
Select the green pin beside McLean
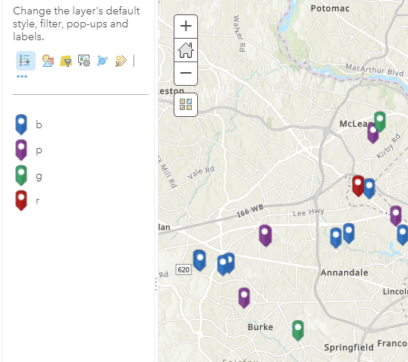coord(380,122)
